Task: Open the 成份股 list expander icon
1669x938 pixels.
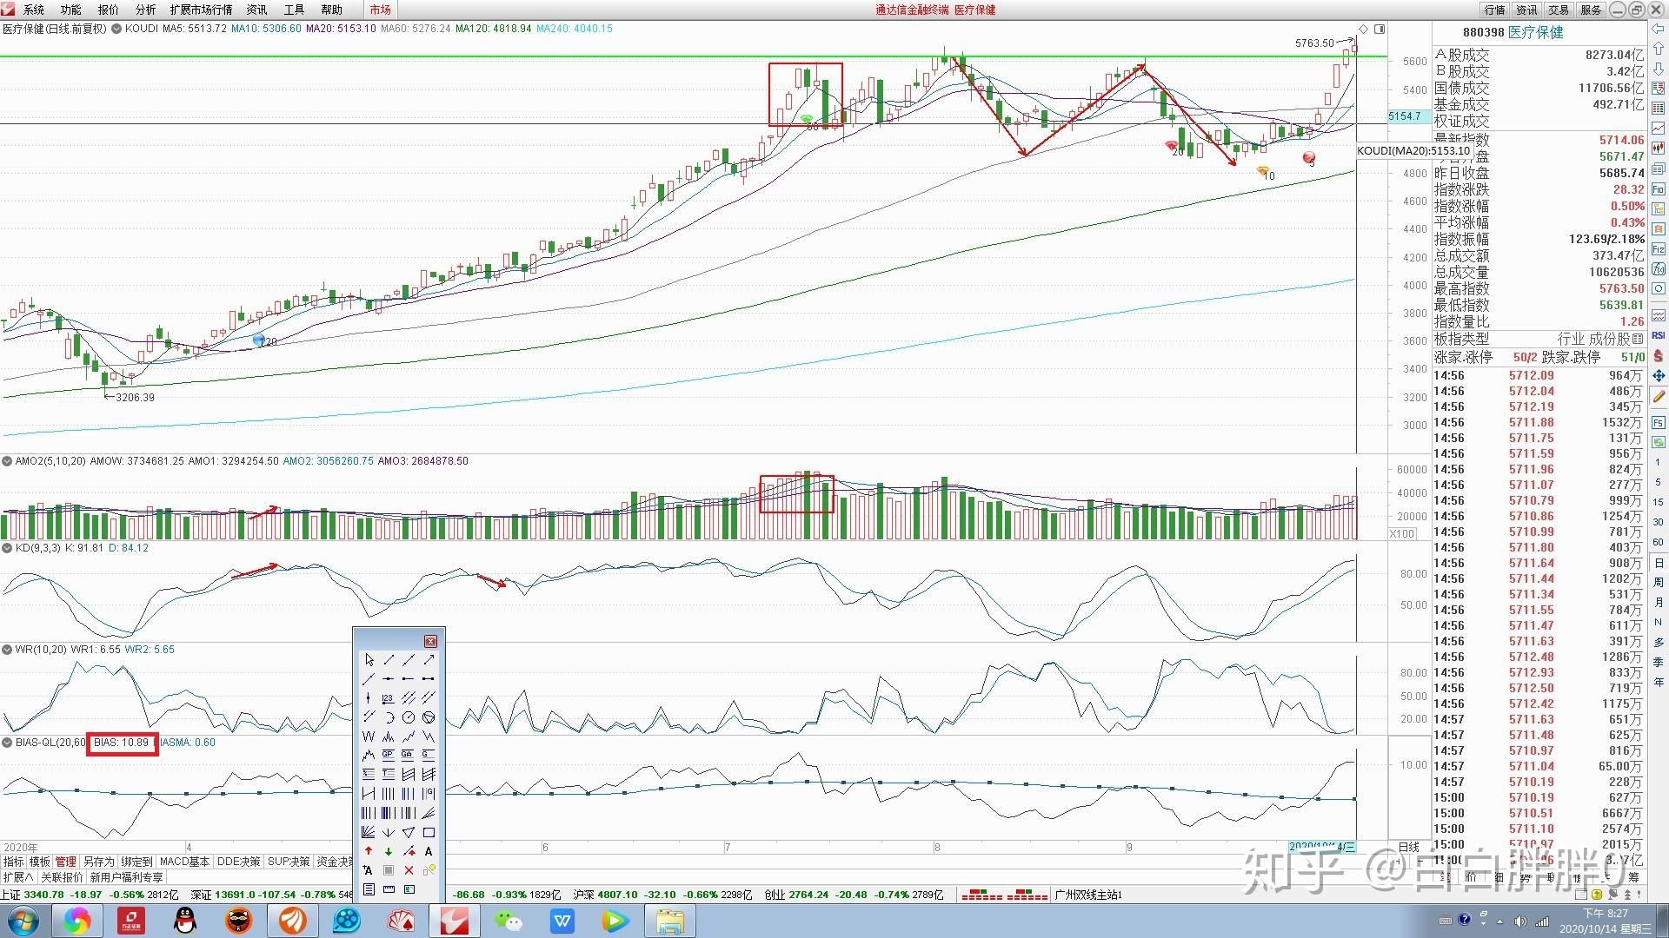Action: pyautogui.click(x=1638, y=339)
